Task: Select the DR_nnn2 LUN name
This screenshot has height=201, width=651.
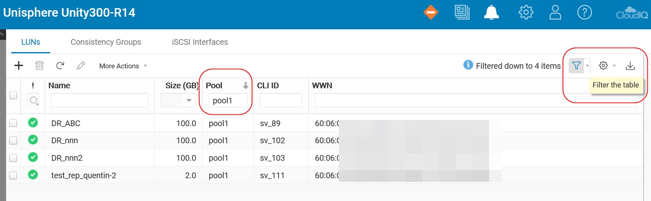Action: click(67, 158)
